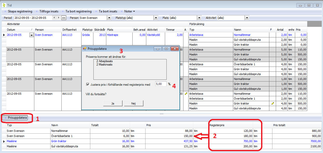Click splitter grip between grids
Screen dimensions: 323x153
(161, 114)
